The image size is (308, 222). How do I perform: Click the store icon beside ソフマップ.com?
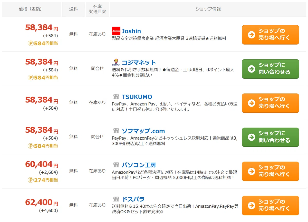(x=116, y=131)
